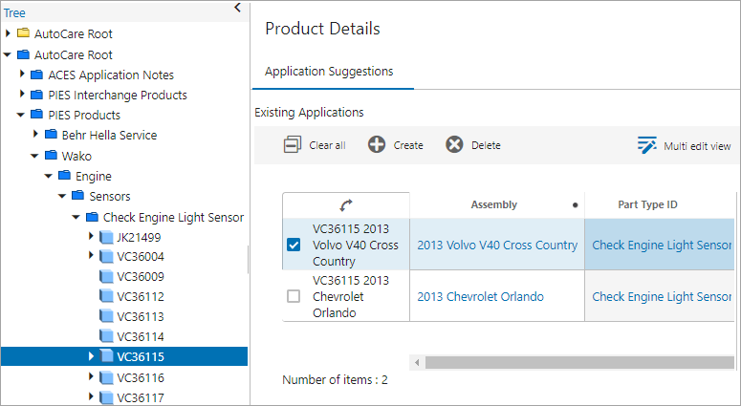Open the 2013 Volvo V40 Cross Country link
Viewport: 741px width, 406px height.
click(497, 245)
